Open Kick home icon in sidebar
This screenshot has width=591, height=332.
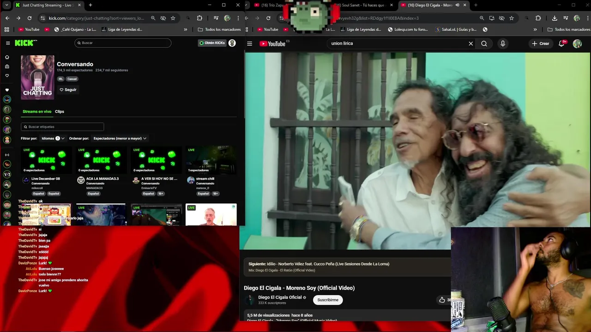(7, 57)
